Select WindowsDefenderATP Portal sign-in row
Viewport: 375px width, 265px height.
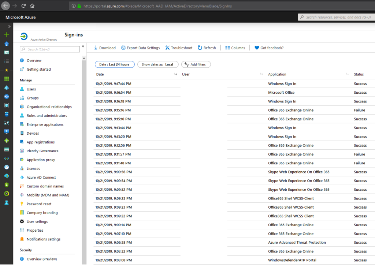point(234,260)
